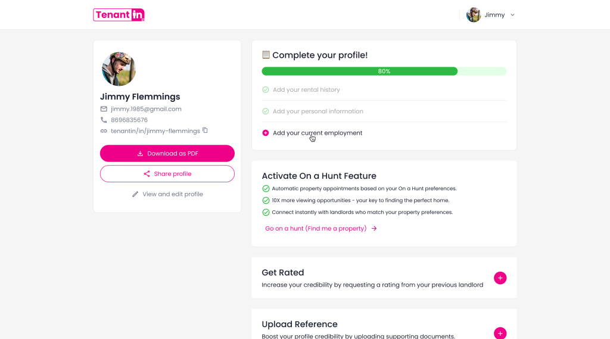Open the Jimmy account dropdown chevron
Screen dimensions: 610x339
[512, 15]
